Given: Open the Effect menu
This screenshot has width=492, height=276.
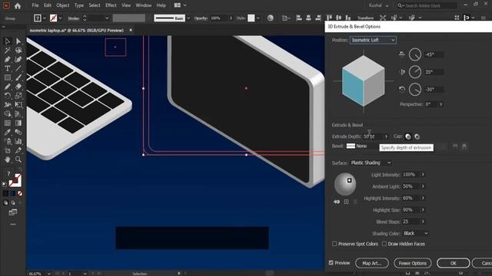Looking at the screenshot, I should pyautogui.click(x=111, y=5).
